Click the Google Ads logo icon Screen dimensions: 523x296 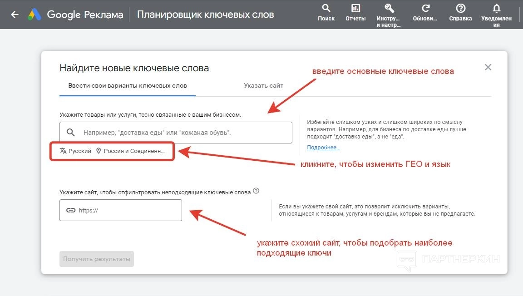point(35,15)
